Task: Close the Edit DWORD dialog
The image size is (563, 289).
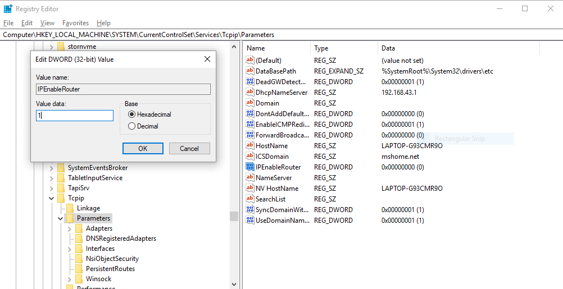Action: pyautogui.click(x=207, y=59)
